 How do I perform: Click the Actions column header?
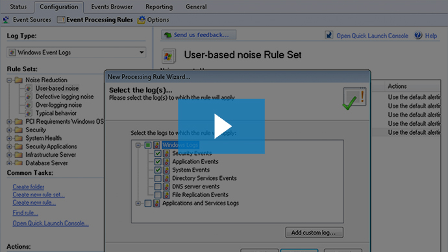pyautogui.click(x=397, y=86)
